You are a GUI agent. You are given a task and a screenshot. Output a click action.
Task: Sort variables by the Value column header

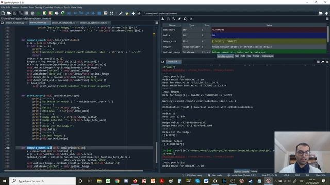pyautogui.click(x=269, y=25)
